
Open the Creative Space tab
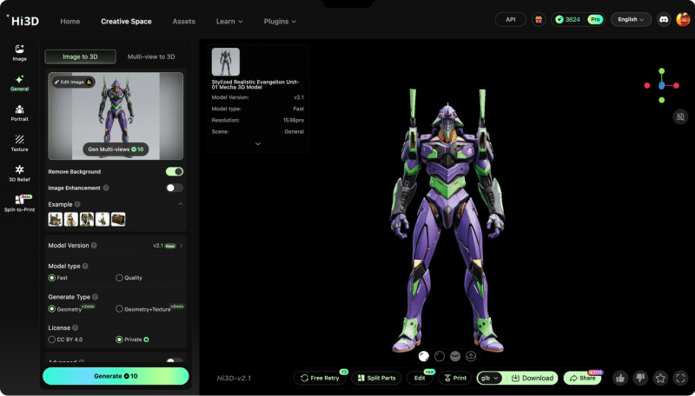point(126,21)
